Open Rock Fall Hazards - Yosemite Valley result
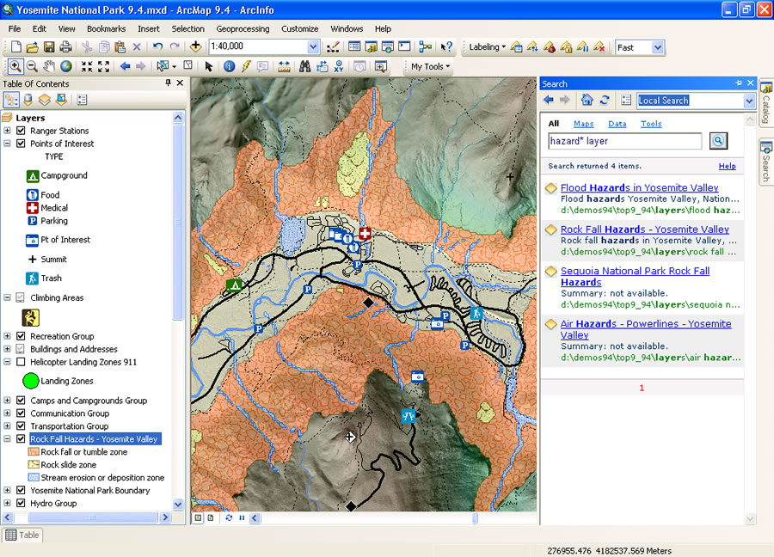This screenshot has width=774, height=557. (645, 229)
